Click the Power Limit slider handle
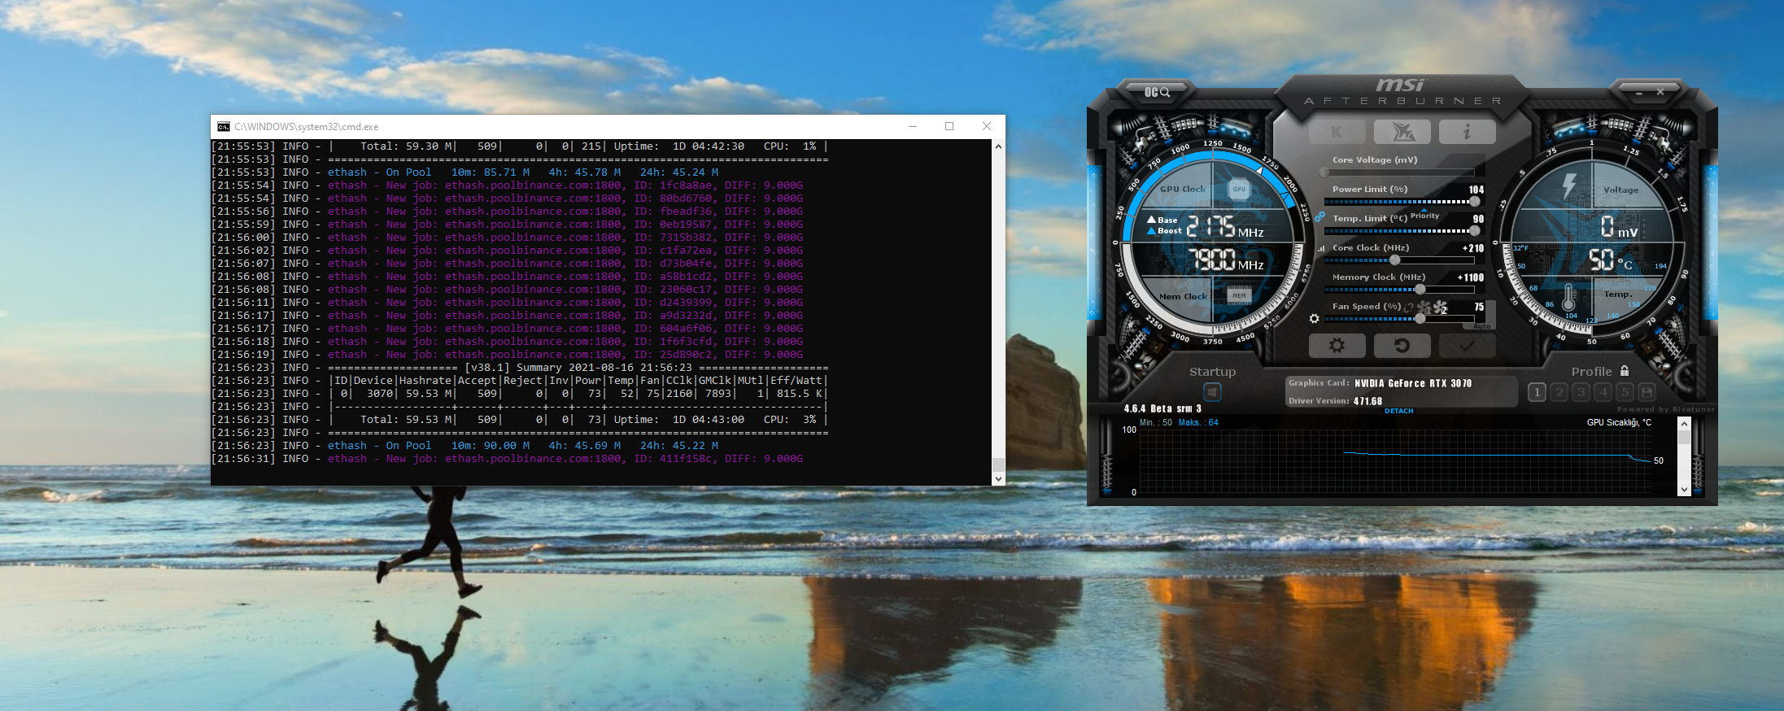The image size is (1784, 711). tap(1475, 202)
